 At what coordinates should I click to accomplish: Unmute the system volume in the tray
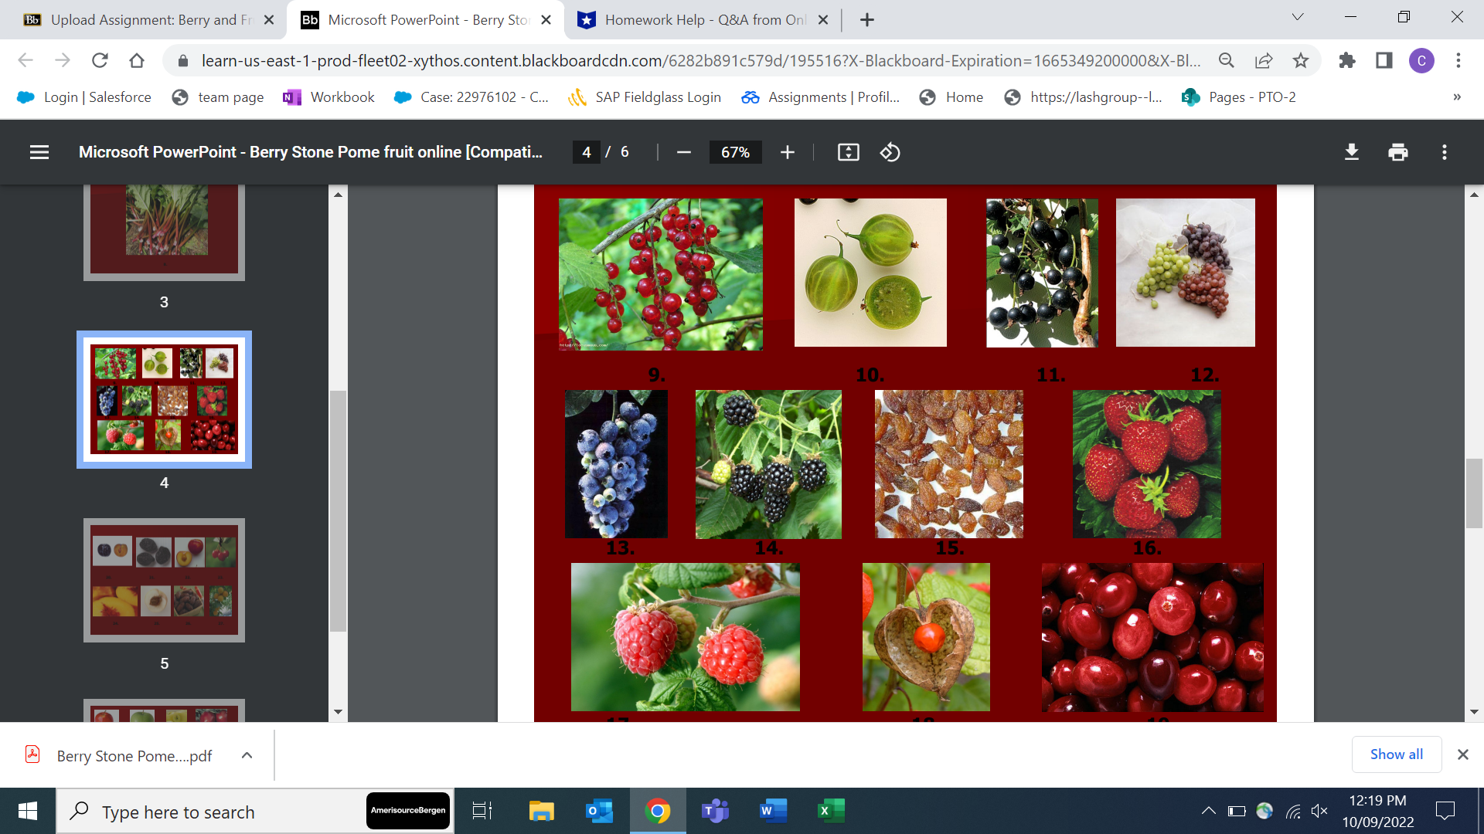pos(1320,811)
